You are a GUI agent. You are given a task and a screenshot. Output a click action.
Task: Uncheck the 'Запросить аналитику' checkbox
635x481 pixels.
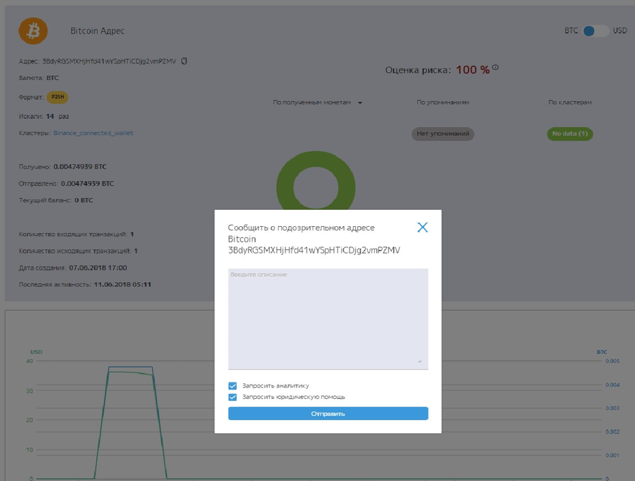click(232, 386)
